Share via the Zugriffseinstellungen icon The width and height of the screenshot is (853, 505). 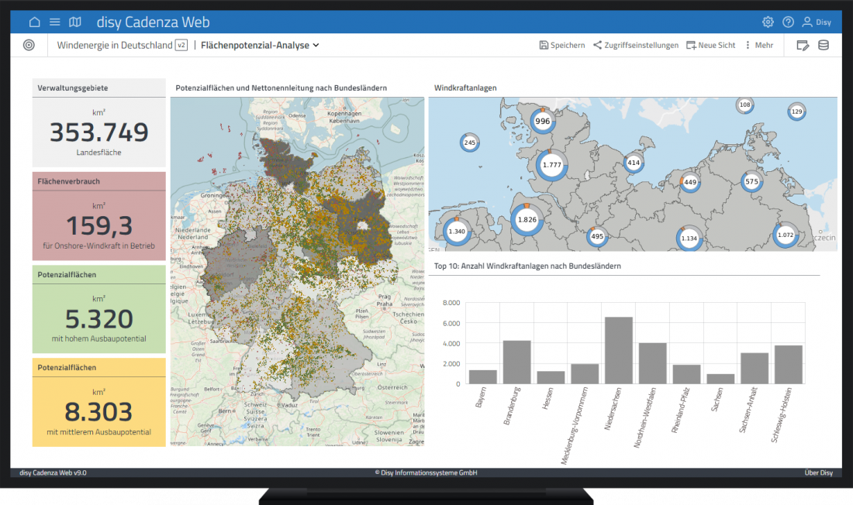636,45
